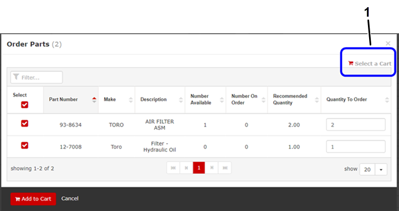This screenshot has height=211, width=399.
Task: Edit quantity field for AIR FILTER ASM
Action: [x=356, y=124]
